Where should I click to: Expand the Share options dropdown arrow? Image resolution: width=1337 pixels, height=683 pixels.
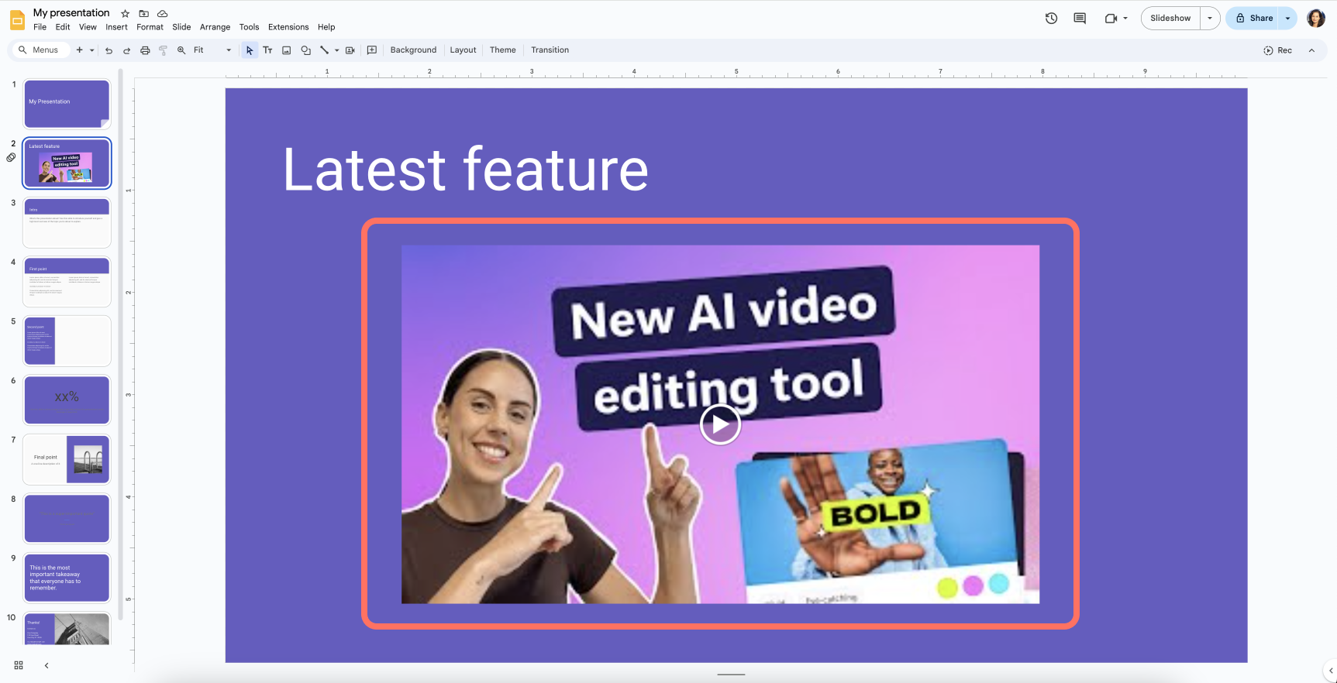pos(1288,18)
